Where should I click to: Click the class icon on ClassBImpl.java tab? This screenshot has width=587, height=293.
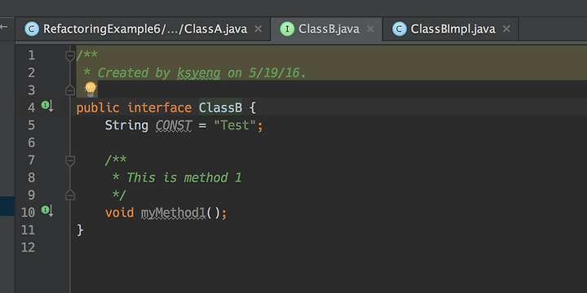point(399,28)
